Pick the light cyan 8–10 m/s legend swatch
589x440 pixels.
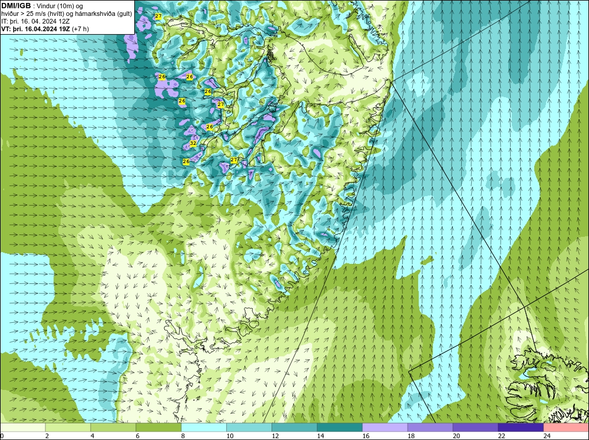pos(204,427)
